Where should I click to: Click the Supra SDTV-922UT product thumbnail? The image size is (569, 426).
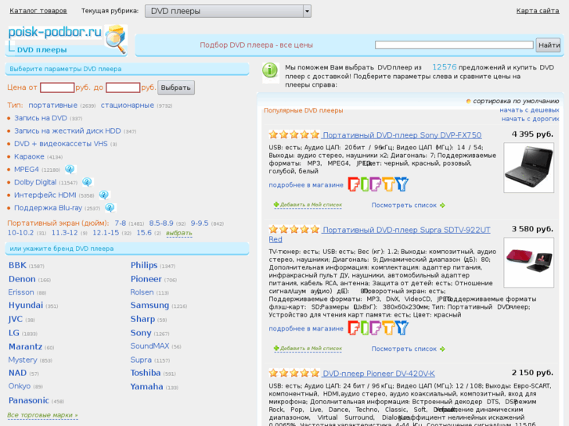529,263
